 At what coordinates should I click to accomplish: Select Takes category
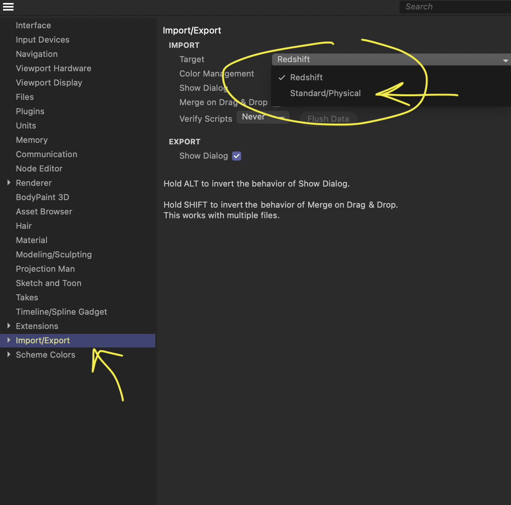(27, 297)
